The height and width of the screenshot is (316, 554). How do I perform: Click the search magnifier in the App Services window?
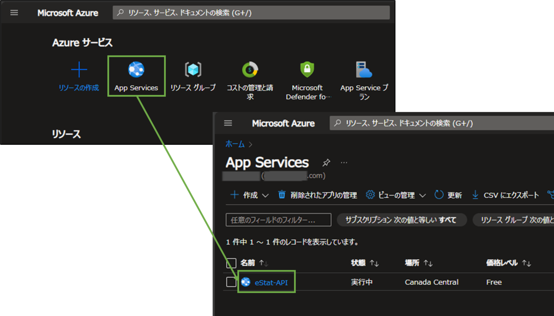[337, 123]
